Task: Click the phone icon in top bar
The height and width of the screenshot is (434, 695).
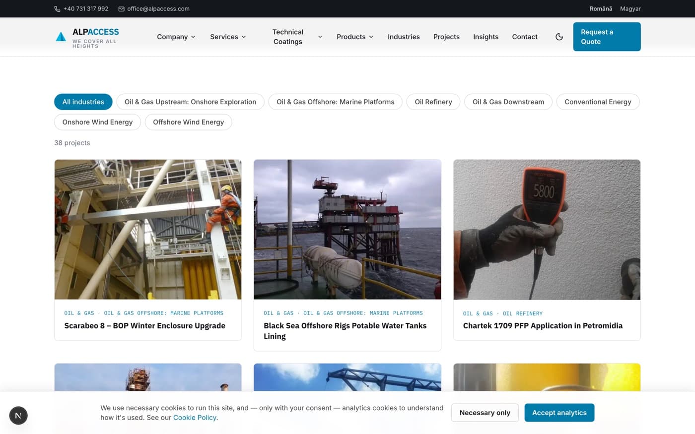Action: tap(57, 9)
